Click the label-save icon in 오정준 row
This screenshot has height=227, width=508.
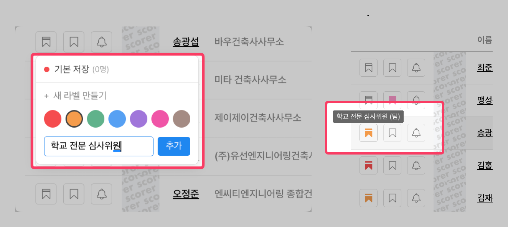[x=46, y=194]
